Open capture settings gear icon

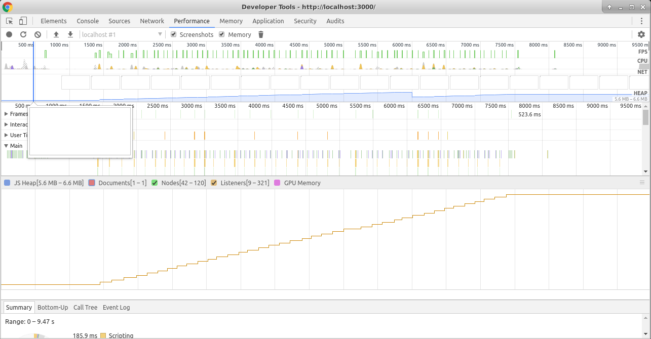[641, 34]
